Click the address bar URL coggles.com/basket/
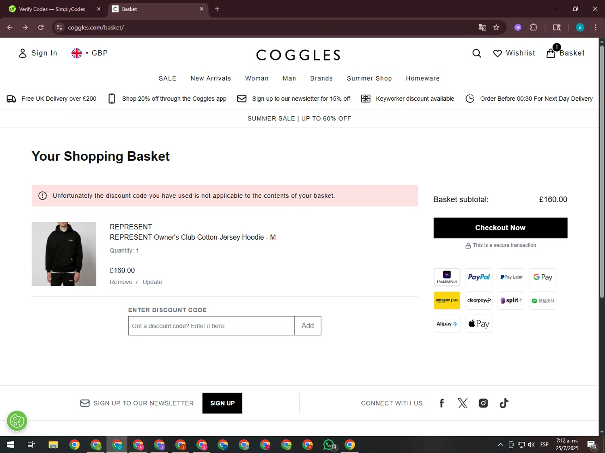This screenshot has width=605, height=453. 96,27
